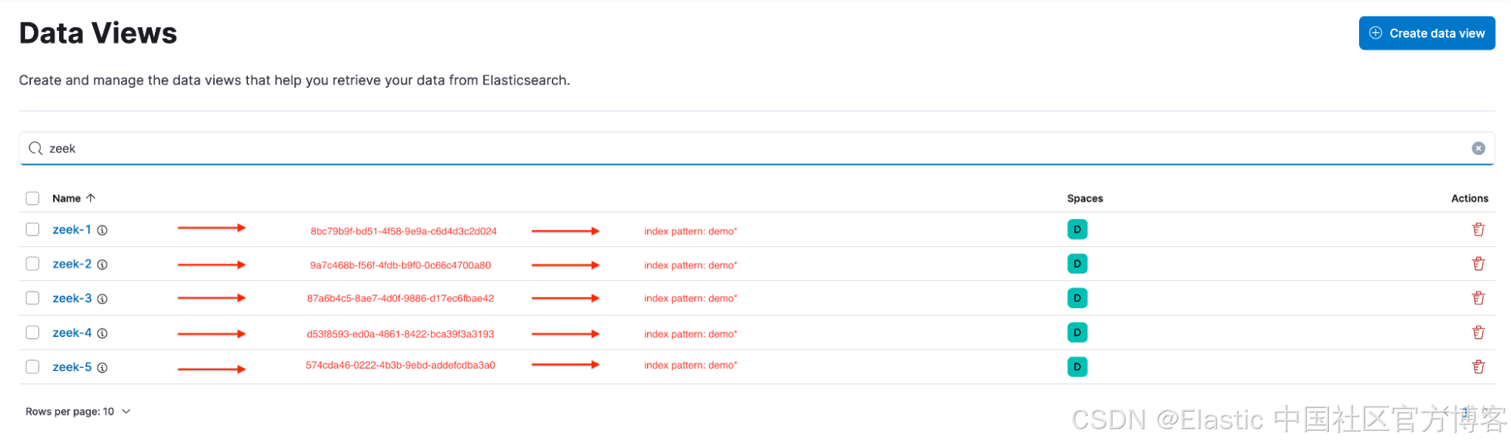This screenshot has height=445, width=1511.
Task: Tick the checkbox for zeek-2
Action: click(x=33, y=264)
